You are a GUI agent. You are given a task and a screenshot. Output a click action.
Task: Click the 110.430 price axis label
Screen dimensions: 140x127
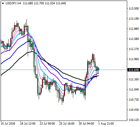[134, 110]
